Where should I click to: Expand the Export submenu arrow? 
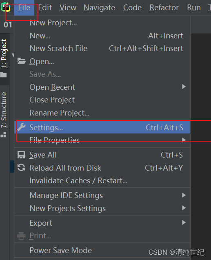click(184, 222)
